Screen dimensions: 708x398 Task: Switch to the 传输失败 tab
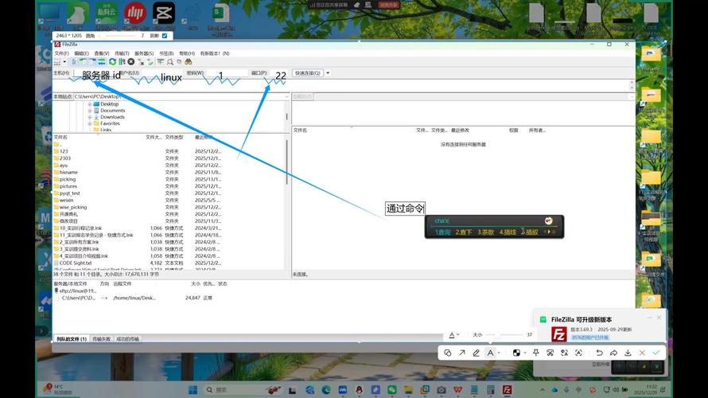click(101, 339)
